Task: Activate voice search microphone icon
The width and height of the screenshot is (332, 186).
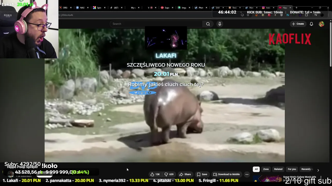Action: (220, 24)
